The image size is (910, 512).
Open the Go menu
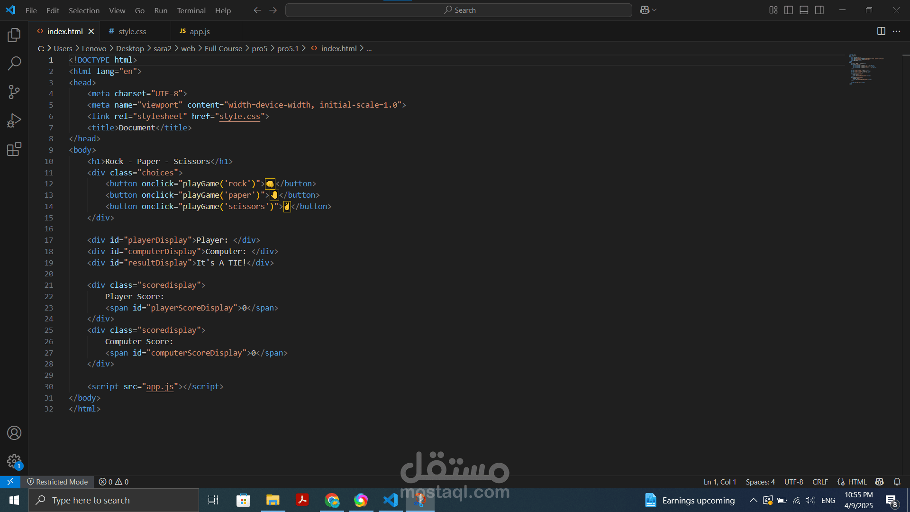pos(140,10)
